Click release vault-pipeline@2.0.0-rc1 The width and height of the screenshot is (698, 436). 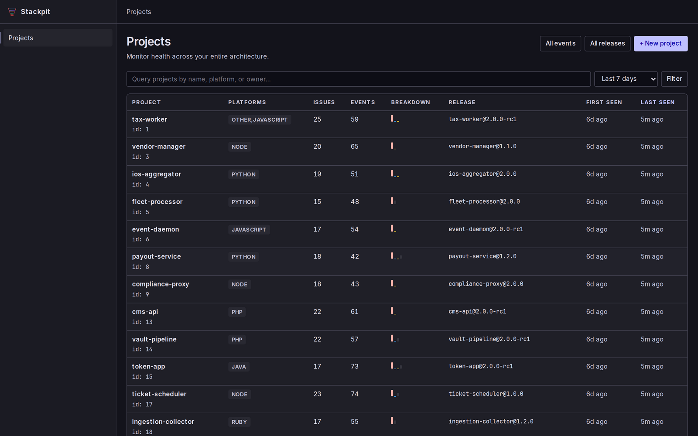[x=489, y=339]
